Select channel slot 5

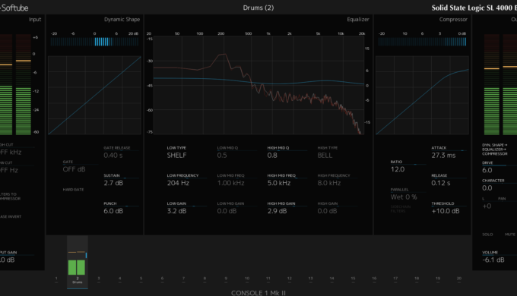141,279
